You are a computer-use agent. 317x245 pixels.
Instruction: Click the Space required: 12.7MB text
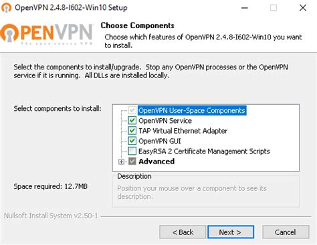point(50,186)
